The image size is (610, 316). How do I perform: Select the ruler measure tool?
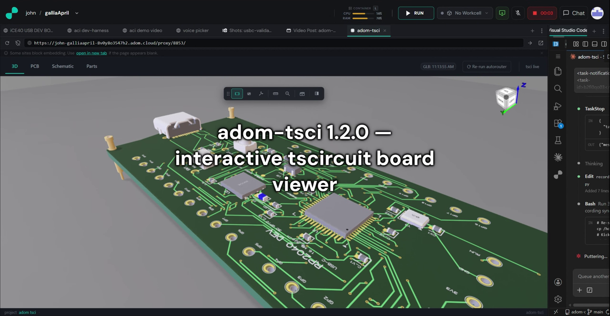point(275,94)
